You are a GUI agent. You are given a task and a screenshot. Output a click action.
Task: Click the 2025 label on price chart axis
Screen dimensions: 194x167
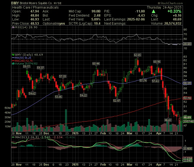(75, 133)
